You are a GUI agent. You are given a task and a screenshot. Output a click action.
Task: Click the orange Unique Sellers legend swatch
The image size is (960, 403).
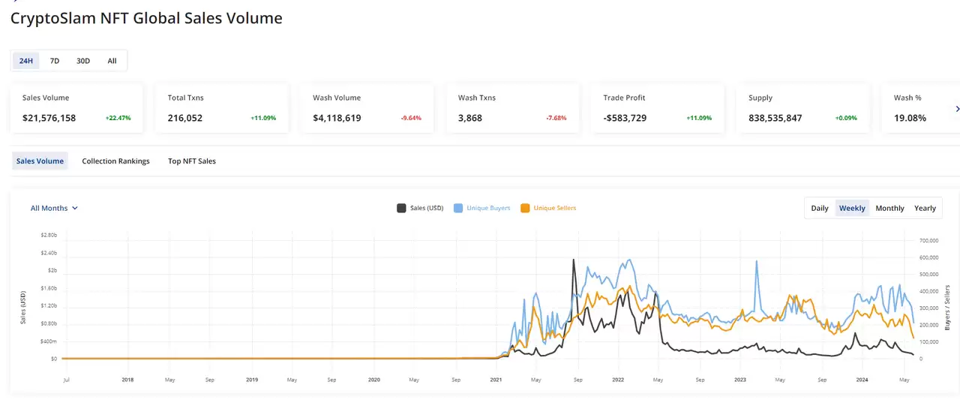[x=525, y=208]
